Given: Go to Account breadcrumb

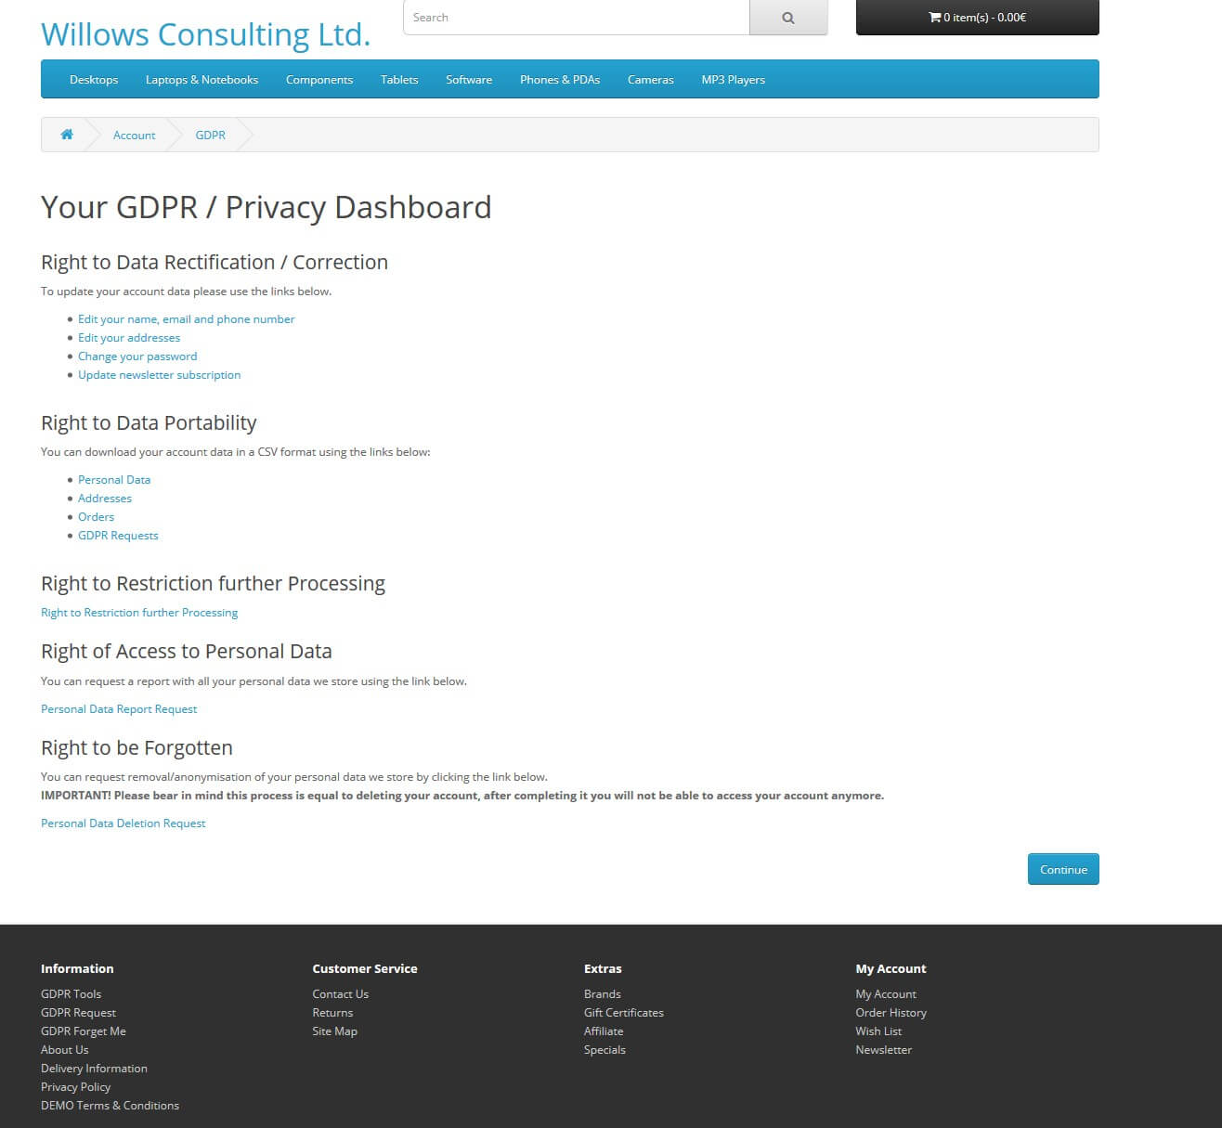Looking at the screenshot, I should point(134,136).
